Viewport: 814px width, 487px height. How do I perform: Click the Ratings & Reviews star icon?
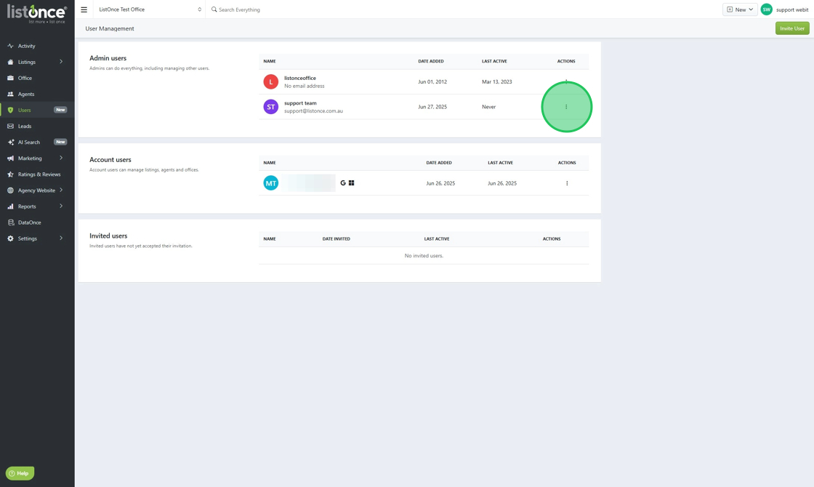pyautogui.click(x=10, y=174)
